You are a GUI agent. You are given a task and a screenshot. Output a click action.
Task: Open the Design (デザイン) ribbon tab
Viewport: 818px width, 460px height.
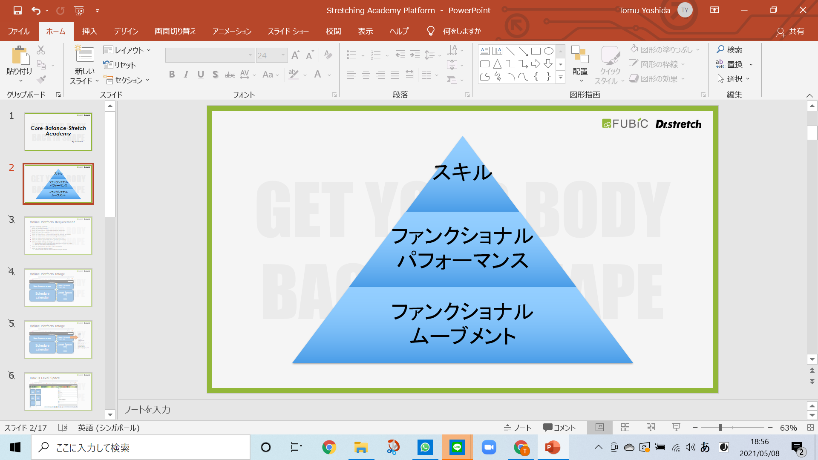pyautogui.click(x=126, y=31)
